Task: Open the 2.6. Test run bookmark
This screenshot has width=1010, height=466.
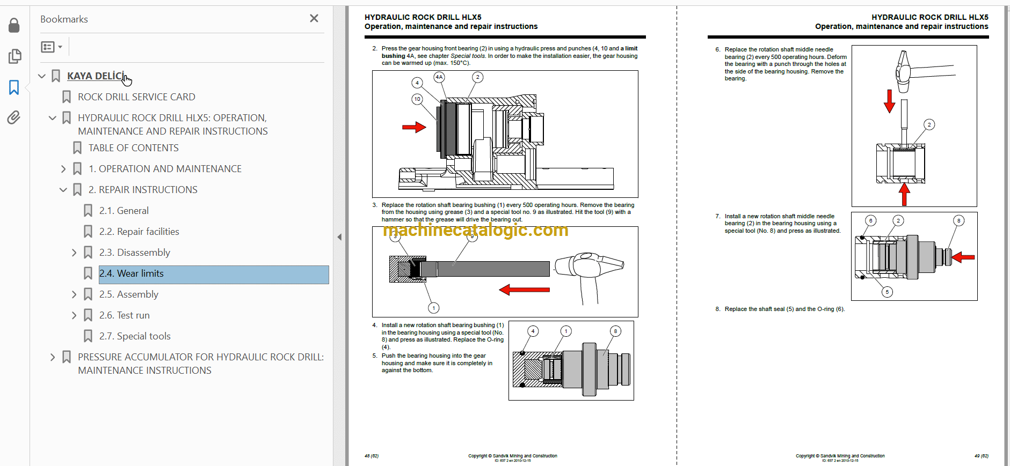Action: coord(125,315)
